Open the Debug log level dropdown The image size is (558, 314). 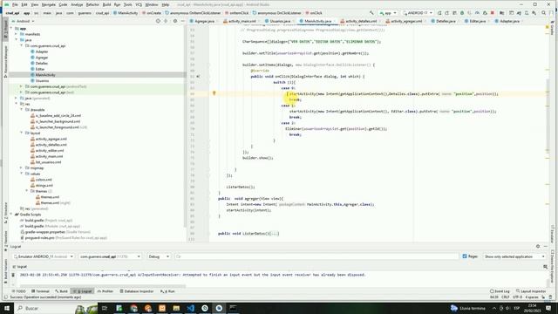coord(159,256)
